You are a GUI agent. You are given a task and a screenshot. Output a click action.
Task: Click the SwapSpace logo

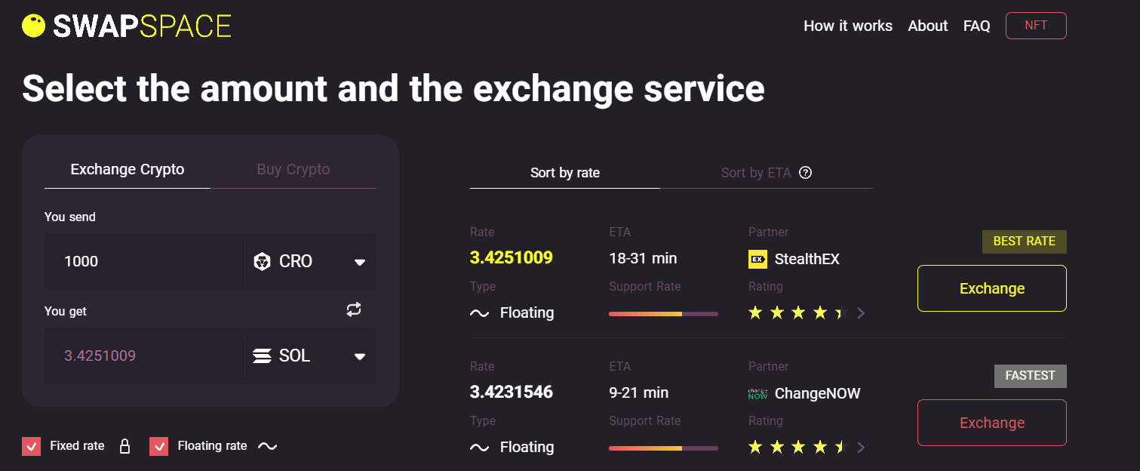pos(127,26)
